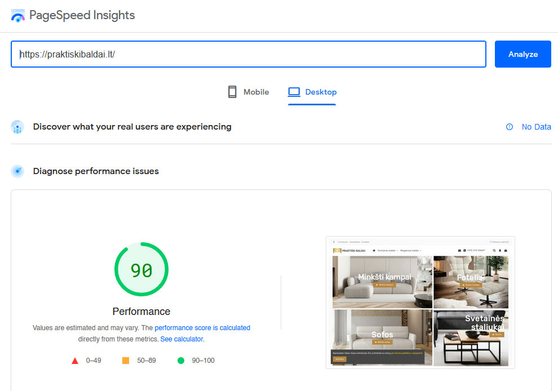Click the Minkšti kampai tile in screenshot
This screenshot has height=391, width=558.
382,282
